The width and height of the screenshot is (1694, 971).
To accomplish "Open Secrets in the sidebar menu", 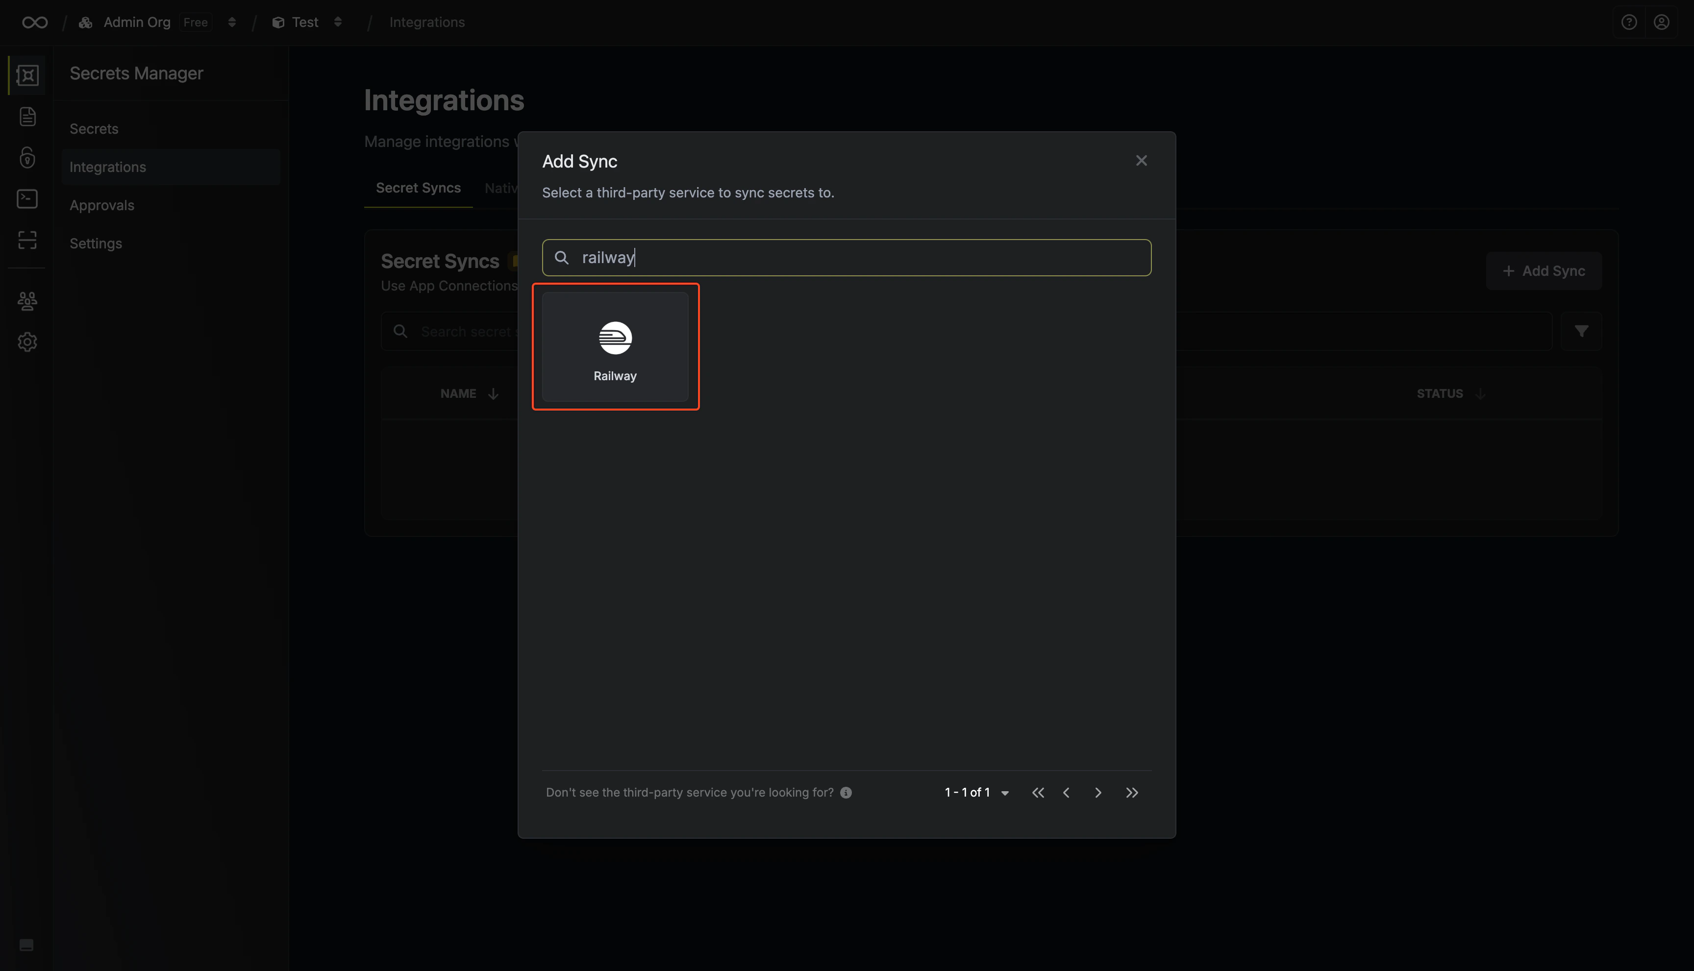I will pyautogui.click(x=171, y=129).
